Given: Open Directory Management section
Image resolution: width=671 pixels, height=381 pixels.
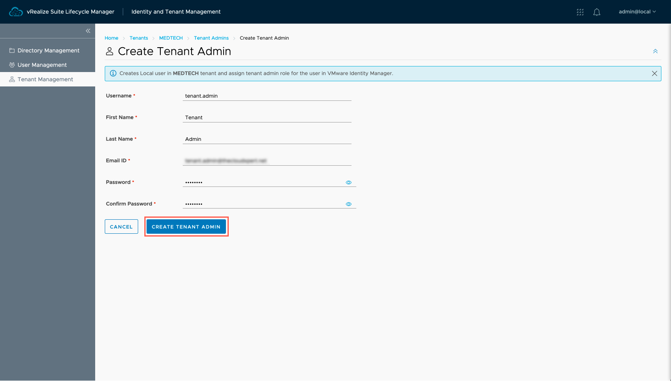Looking at the screenshot, I should pyautogui.click(x=48, y=50).
